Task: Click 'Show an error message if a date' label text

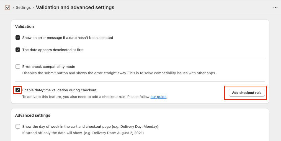Action: tap(68, 38)
